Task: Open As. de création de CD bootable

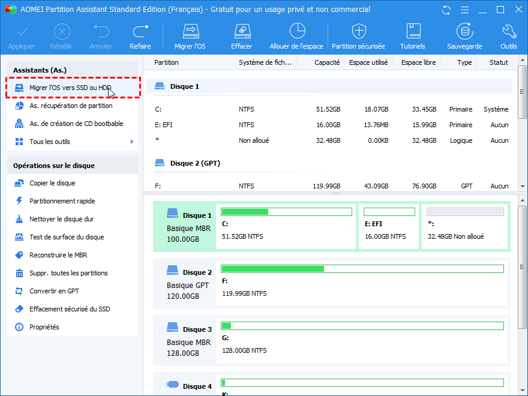Action: [x=76, y=124]
